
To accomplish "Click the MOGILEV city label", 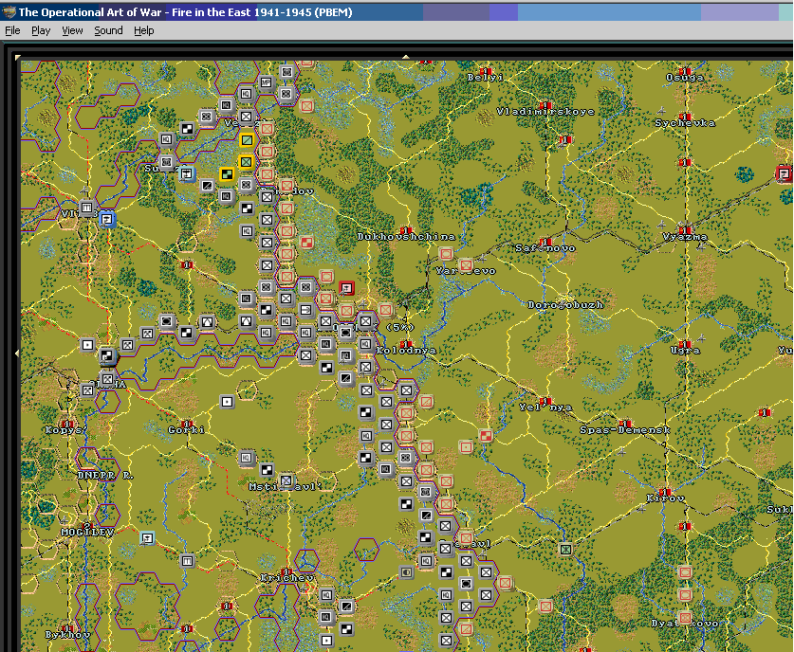I will coord(87,533).
